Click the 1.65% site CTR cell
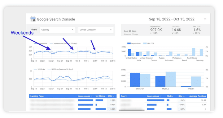The image size is (223, 118). pyautogui.click(x=182, y=109)
